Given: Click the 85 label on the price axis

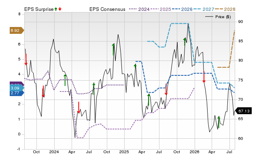Looking at the screenshot, I should 240,41.
